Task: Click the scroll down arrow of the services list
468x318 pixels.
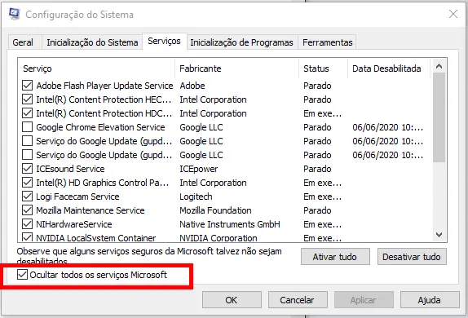Action: [x=439, y=235]
